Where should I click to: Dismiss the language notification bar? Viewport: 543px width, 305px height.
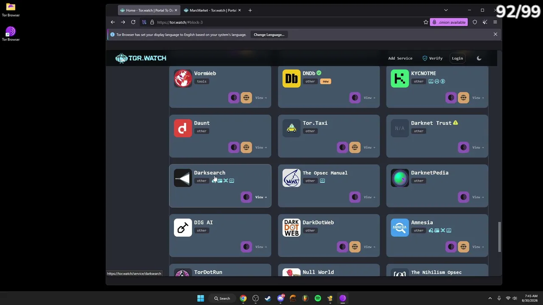pyautogui.click(x=495, y=34)
